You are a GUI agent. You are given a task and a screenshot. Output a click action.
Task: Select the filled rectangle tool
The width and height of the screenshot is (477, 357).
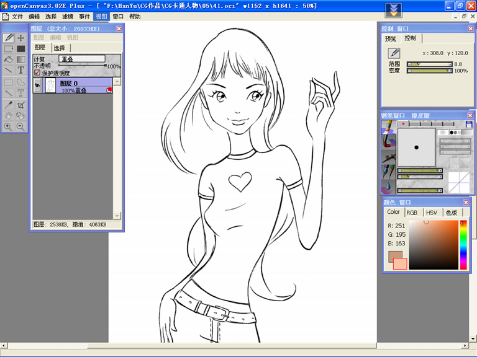pyautogui.click(x=20, y=49)
